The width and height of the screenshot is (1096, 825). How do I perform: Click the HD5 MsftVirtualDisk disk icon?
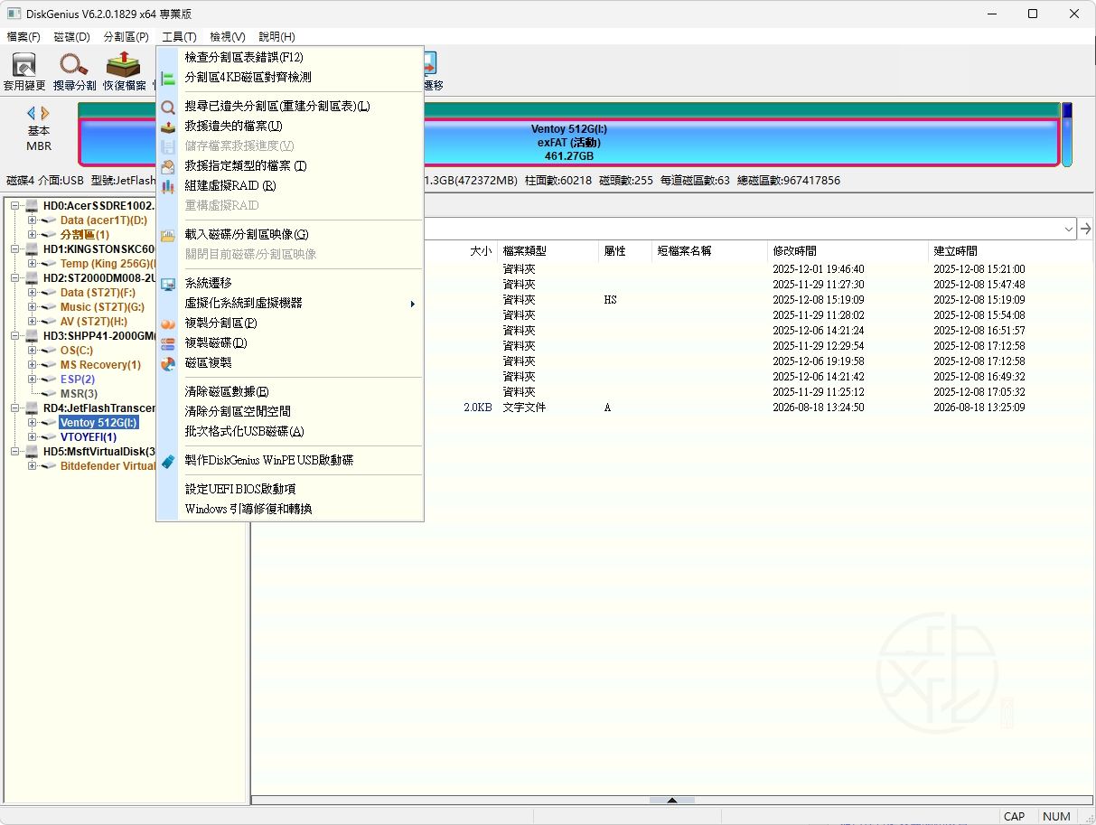pos(33,452)
